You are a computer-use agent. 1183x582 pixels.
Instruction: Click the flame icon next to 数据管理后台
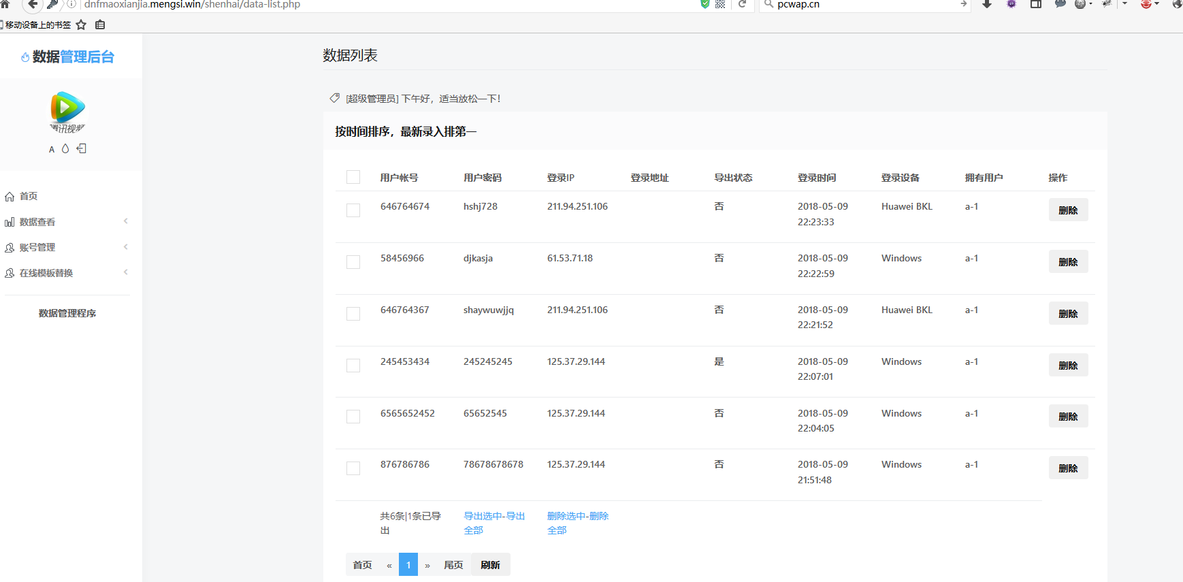click(25, 57)
